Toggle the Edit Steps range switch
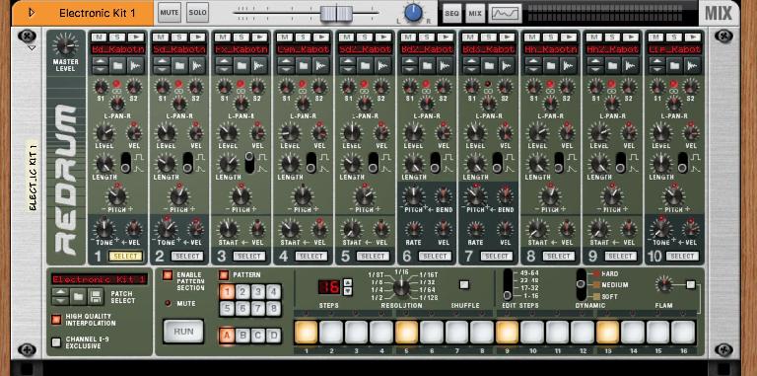Screen dimensions: 757x376 (508, 284)
